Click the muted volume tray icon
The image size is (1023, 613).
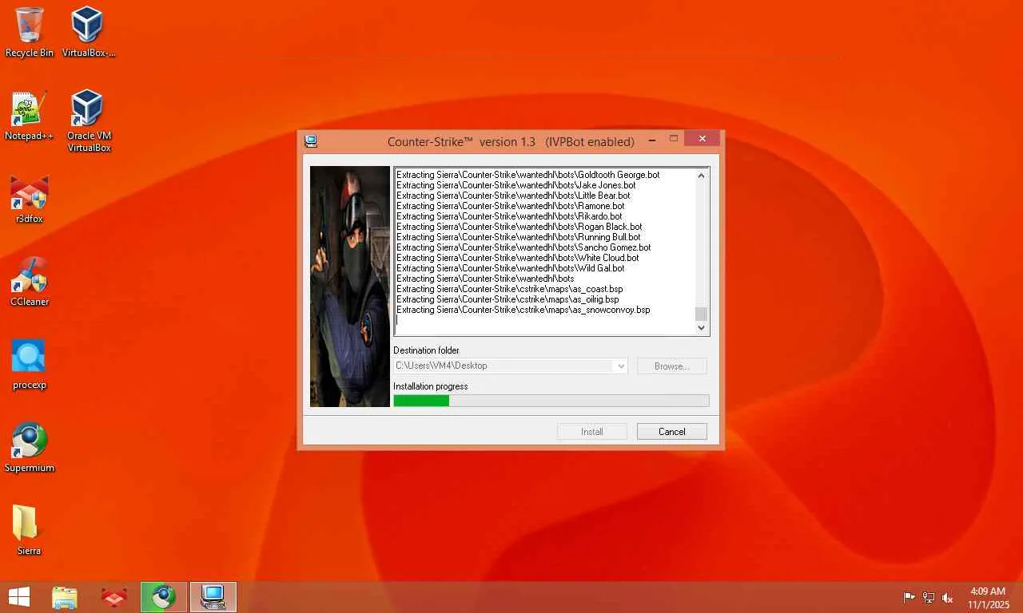point(948,598)
